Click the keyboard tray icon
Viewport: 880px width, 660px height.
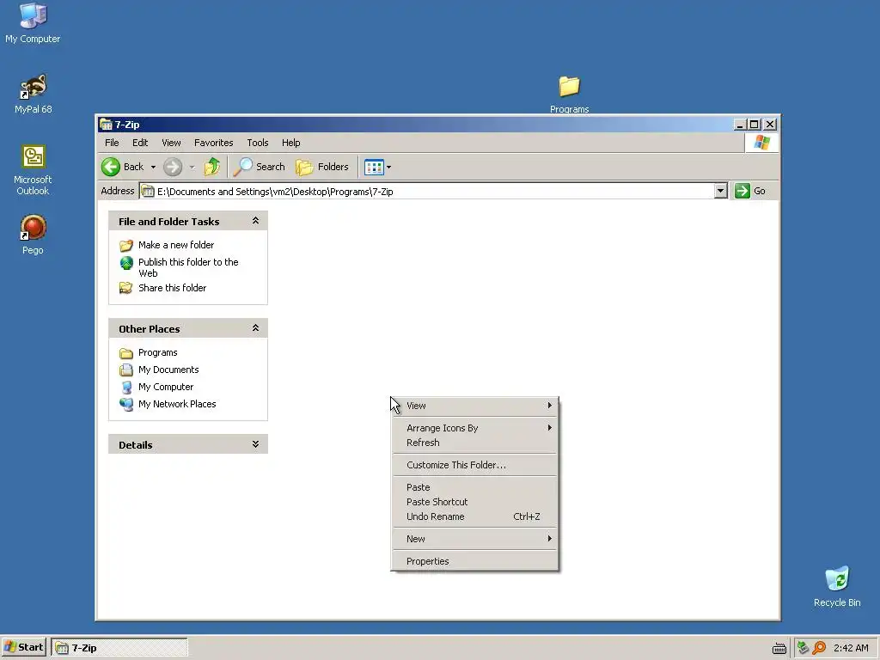coord(779,648)
